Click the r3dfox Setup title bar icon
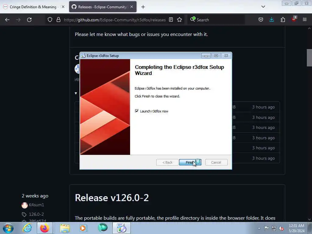Screen dimensions: 312x234 pyautogui.click(x=83, y=56)
